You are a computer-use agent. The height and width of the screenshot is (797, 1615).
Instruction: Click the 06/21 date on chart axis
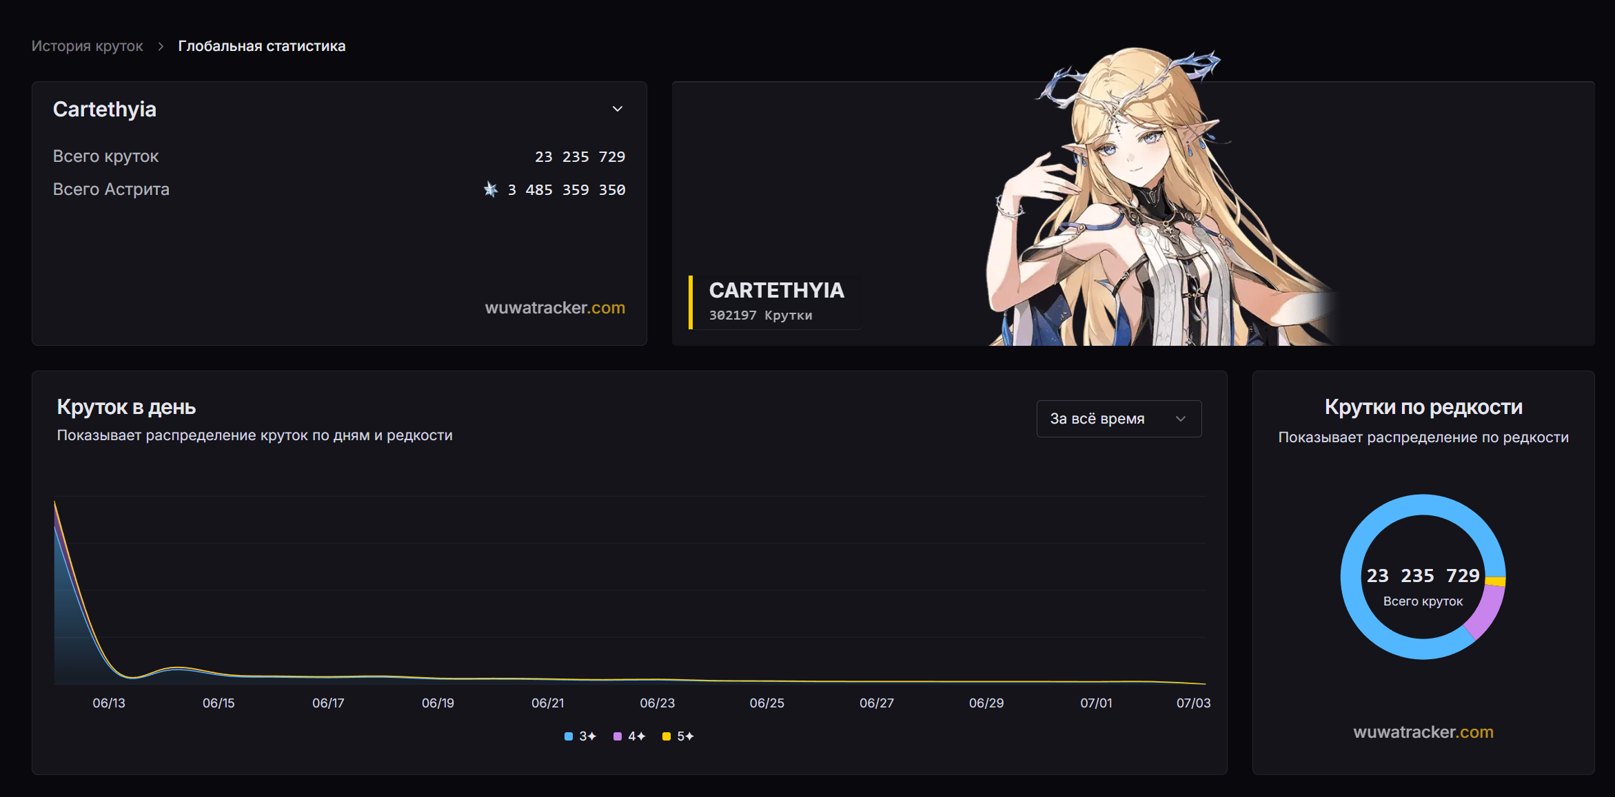547,703
